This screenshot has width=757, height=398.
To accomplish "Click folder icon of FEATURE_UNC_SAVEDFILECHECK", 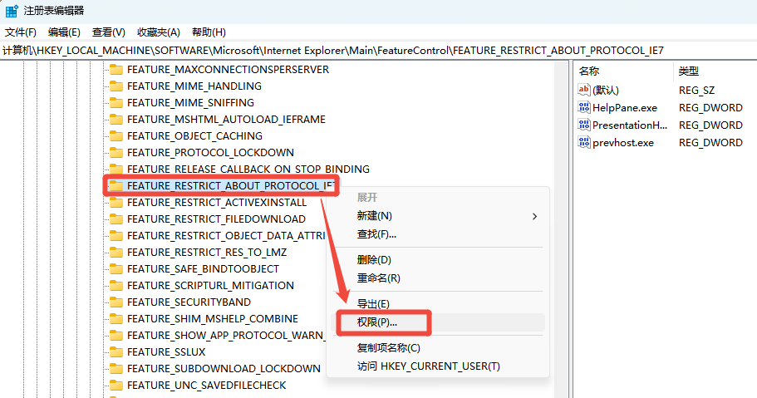I will (116, 385).
